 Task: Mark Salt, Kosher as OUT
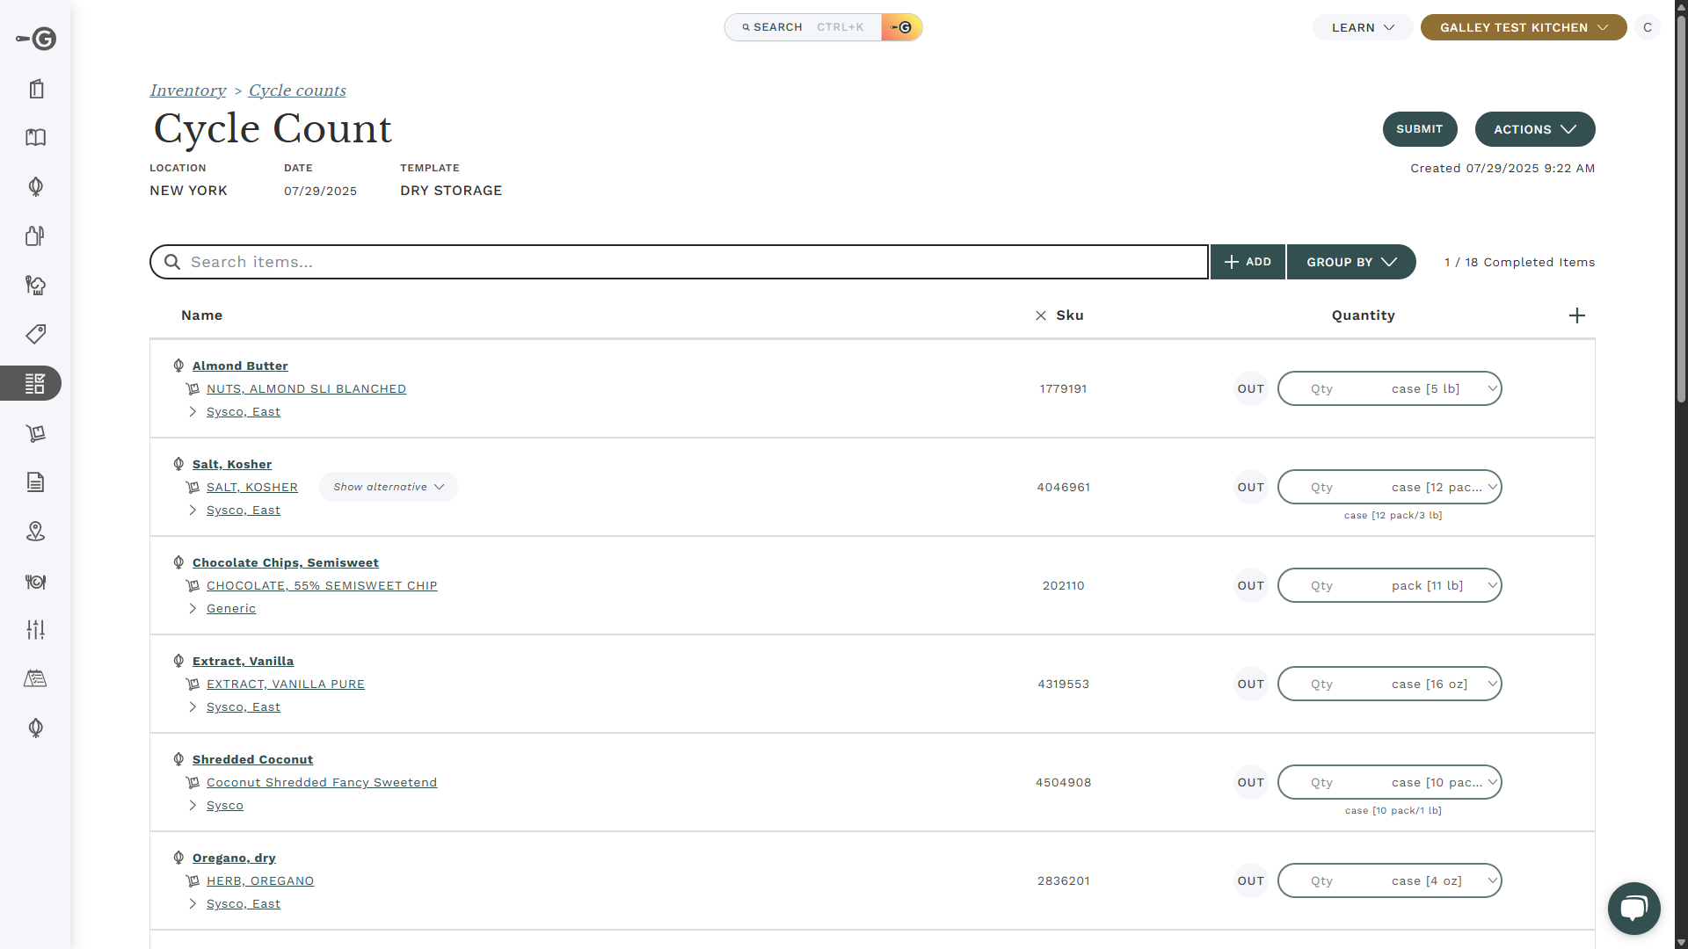pyautogui.click(x=1250, y=487)
